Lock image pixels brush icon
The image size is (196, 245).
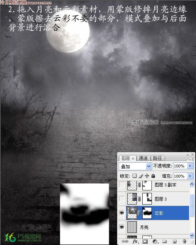point(141,176)
